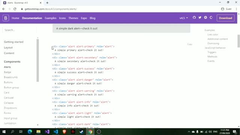Open Card docs in sidebar
The width and height of the screenshot is (240, 135).
7,93
